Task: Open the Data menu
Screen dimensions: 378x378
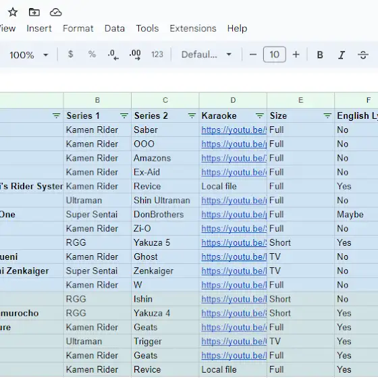Action: pyautogui.click(x=115, y=28)
